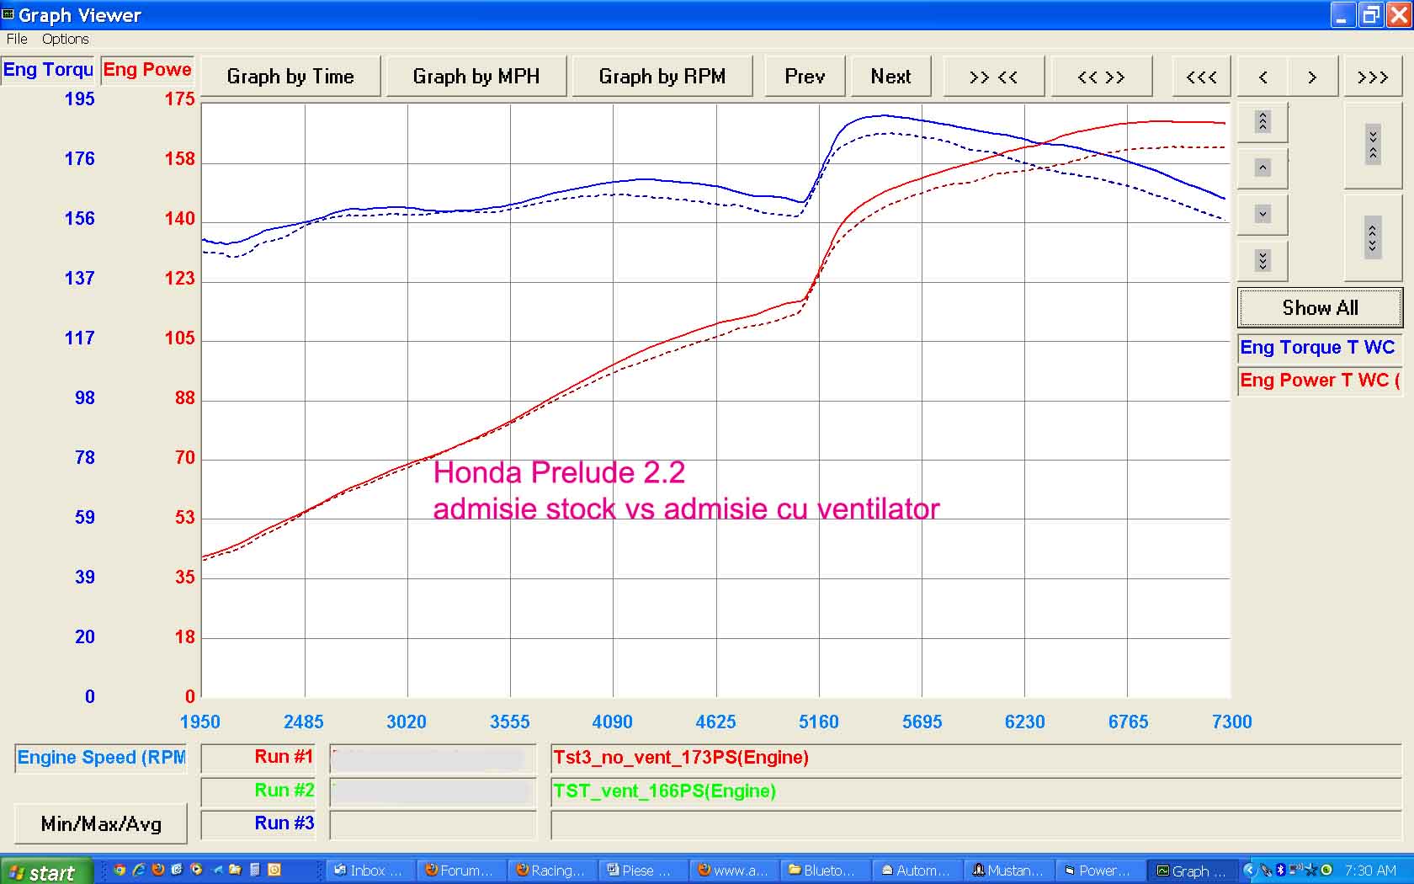
Task: Click the Show All button
Action: click(1320, 308)
